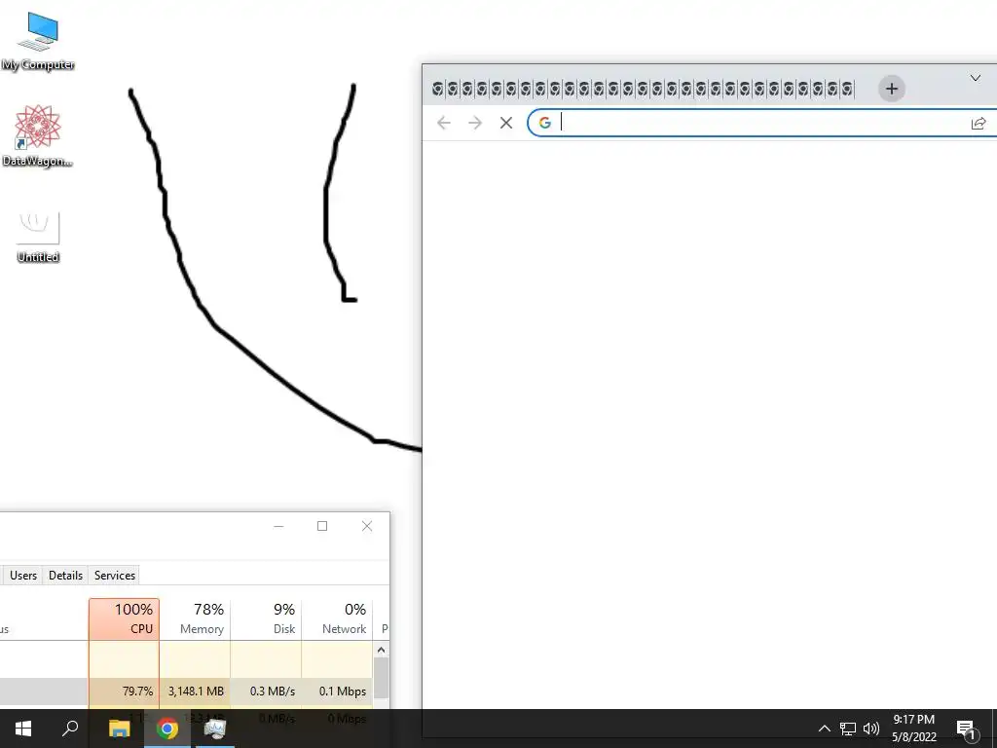Open the My Computer desktop icon
This screenshot has height=748, width=997.
point(38,41)
